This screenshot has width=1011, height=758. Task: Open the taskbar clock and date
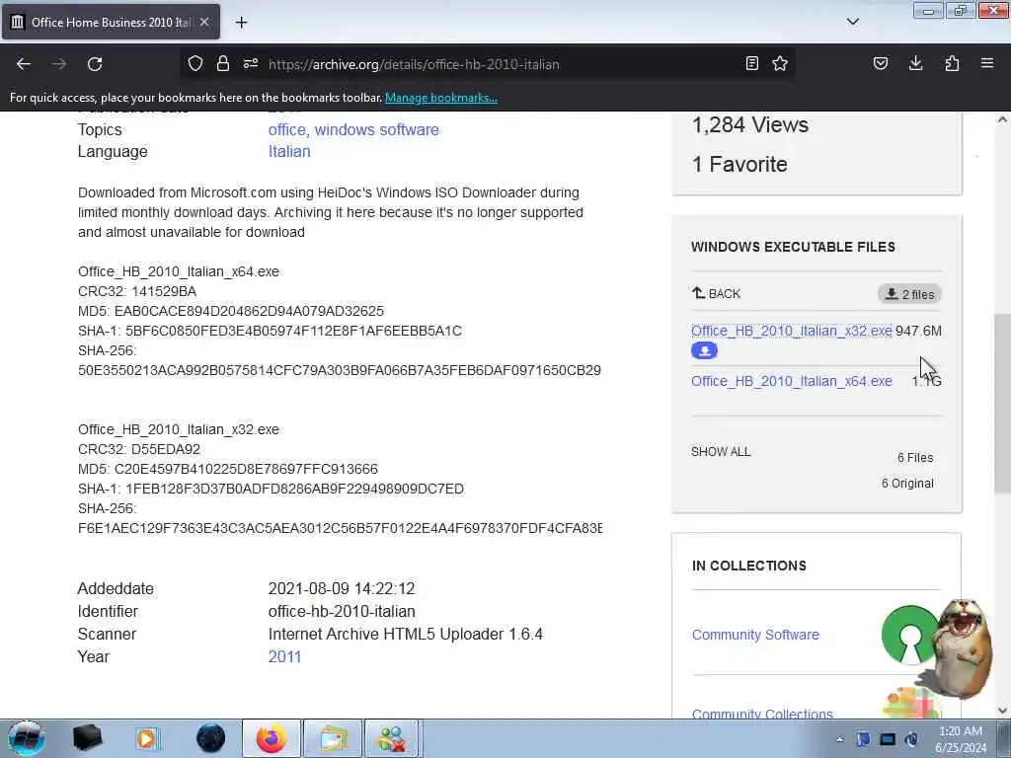(961, 739)
